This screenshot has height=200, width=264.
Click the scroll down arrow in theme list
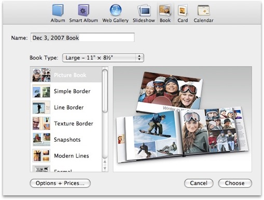point(105,168)
